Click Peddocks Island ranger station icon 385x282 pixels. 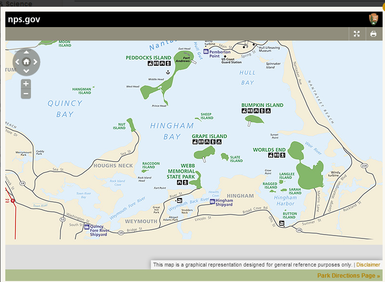pos(150,63)
